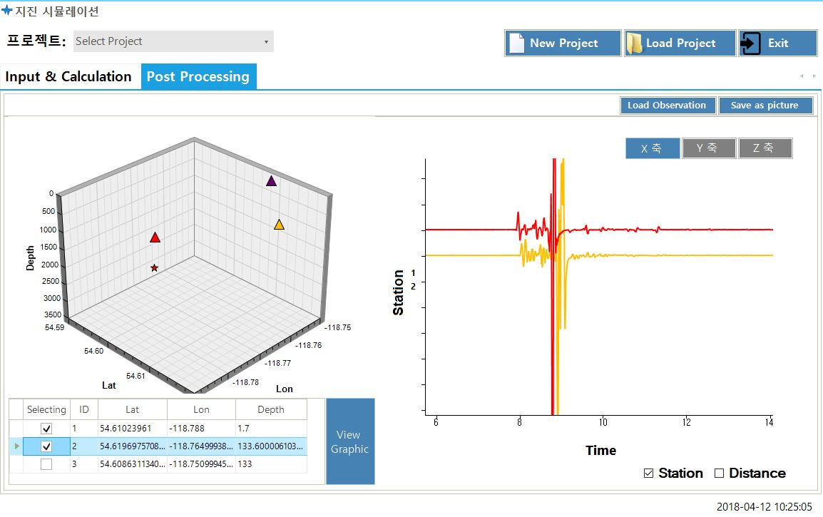Switch to the Input & Calculation tab

click(68, 77)
